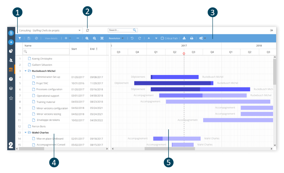Image resolution: width=284 pixels, height=173 pixels.
Task: Click the filter funnel icon in toolbar
Action: coord(20,38)
